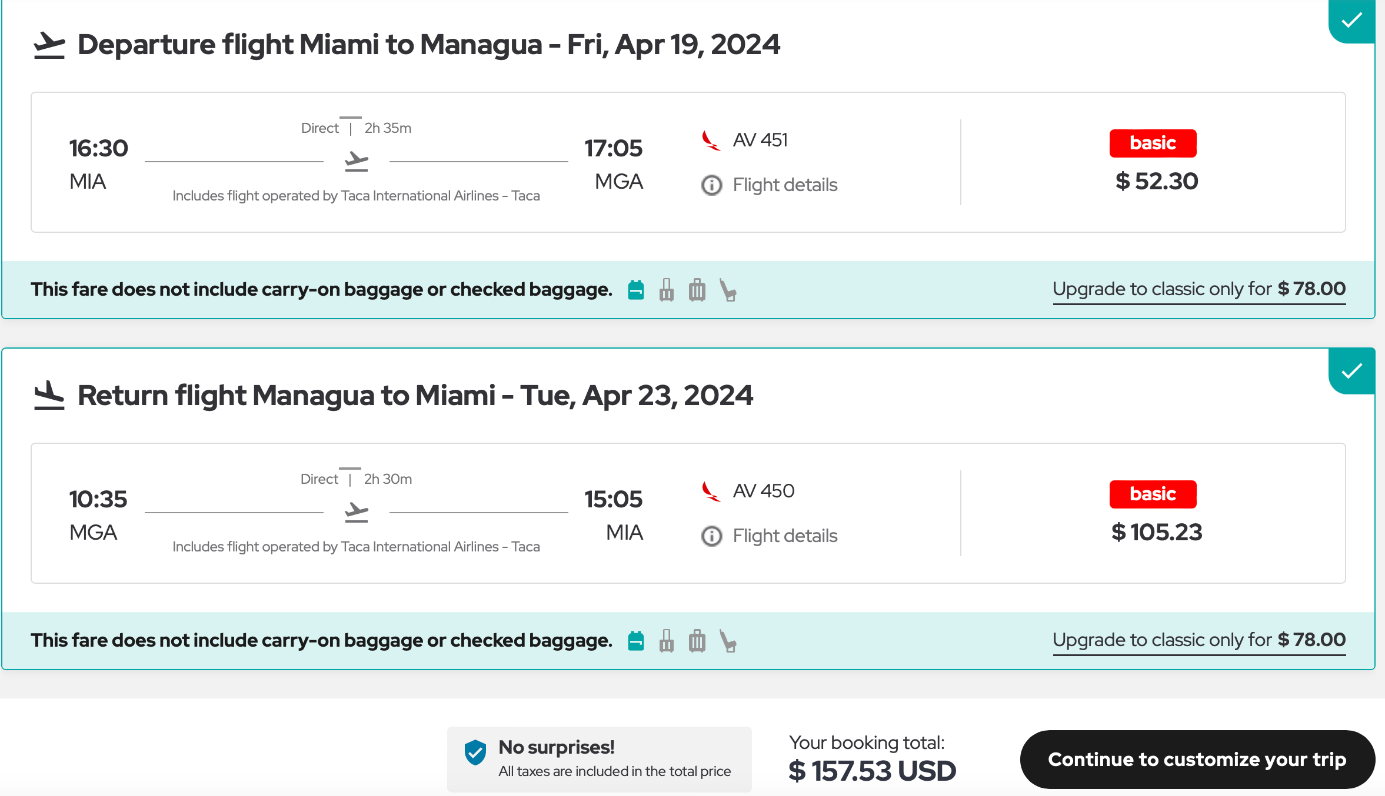Click the backpack personal item icon for departure fare

(635, 290)
